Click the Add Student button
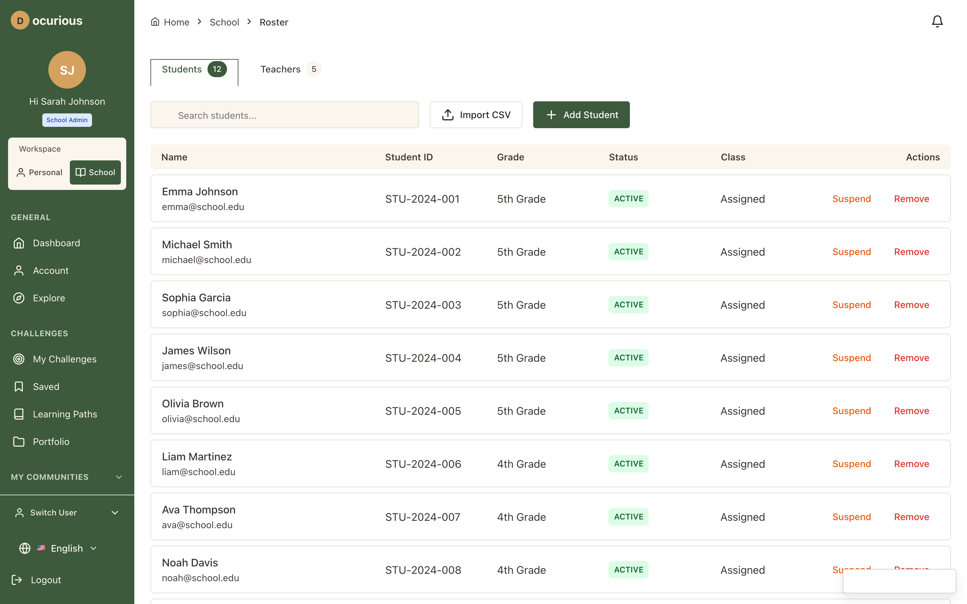The height and width of the screenshot is (604, 967). tap(581, 115)
